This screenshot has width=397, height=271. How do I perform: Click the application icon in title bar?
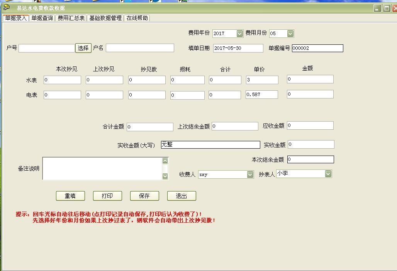(x=6, y=8)
